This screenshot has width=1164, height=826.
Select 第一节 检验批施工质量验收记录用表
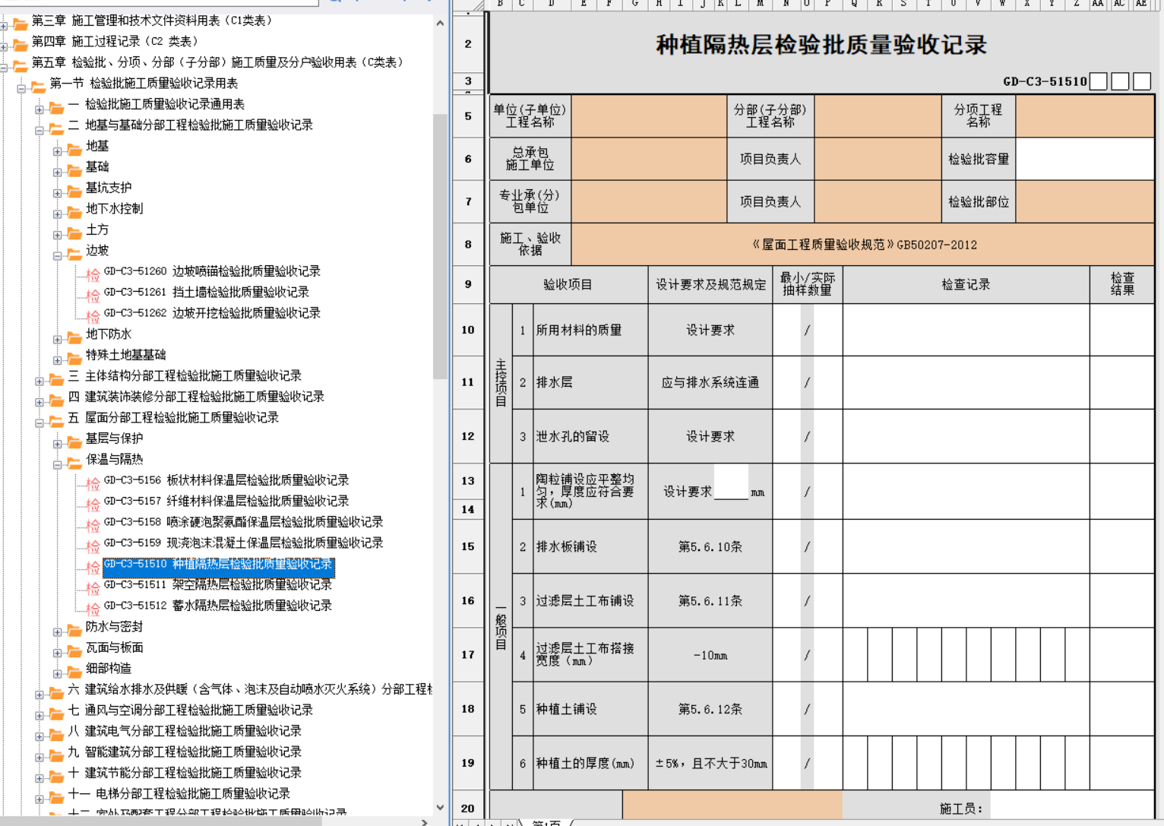[x=144, y=84]
